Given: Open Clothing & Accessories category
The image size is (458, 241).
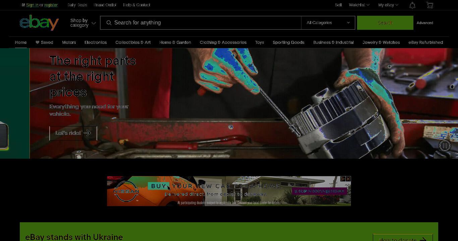Looking at the screenshot, I should tap(223, 43).
